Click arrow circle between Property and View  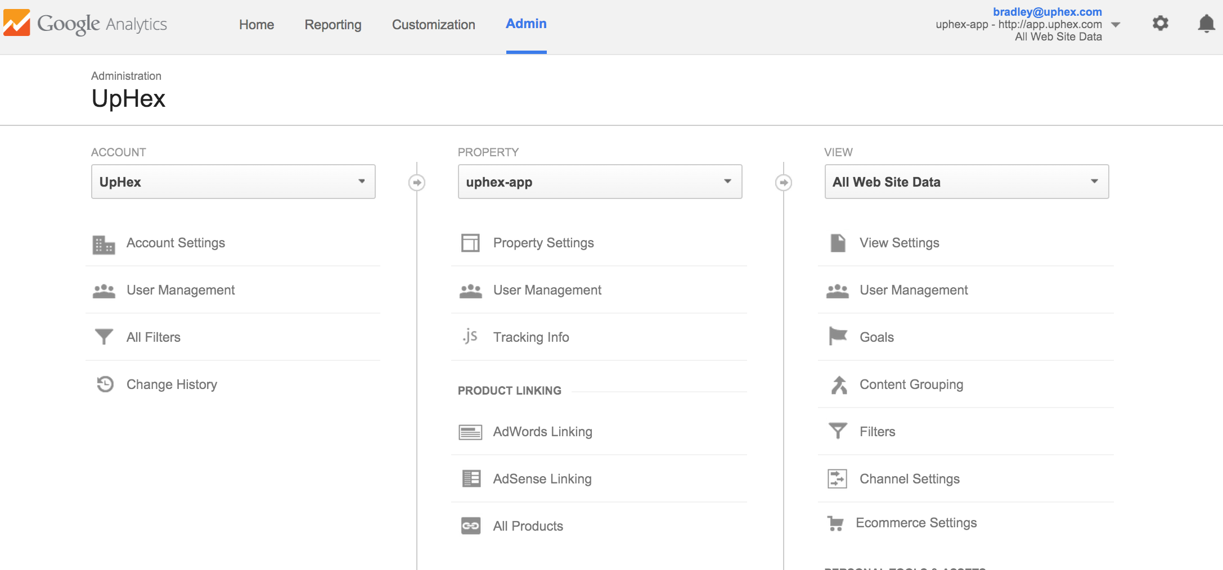click(x=784, y=183)
